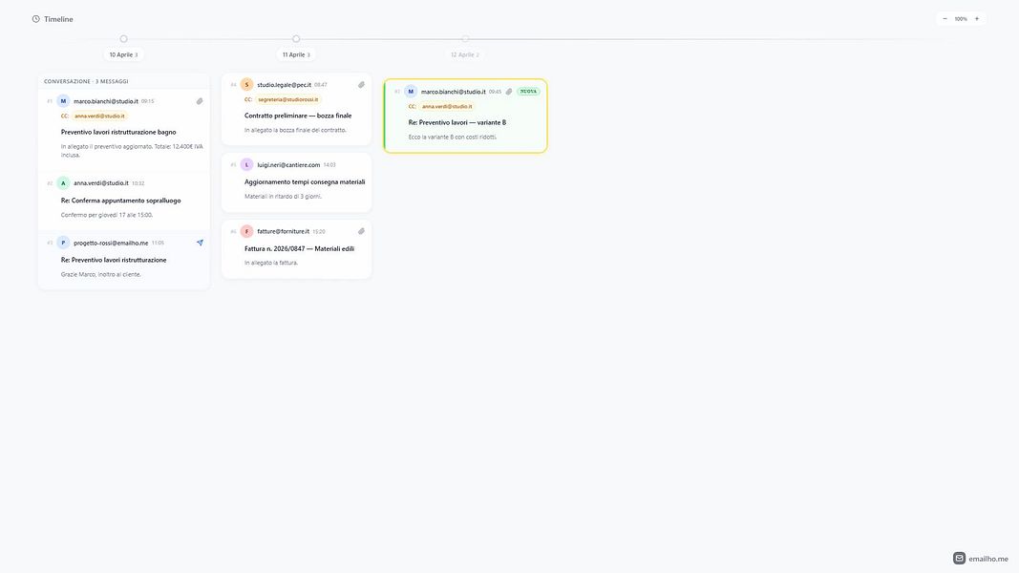This screenshot has width=1019, height=573.
Task: Click the 100% zoom level indicator
Action: pyautogui.click(x=961, y=19)
